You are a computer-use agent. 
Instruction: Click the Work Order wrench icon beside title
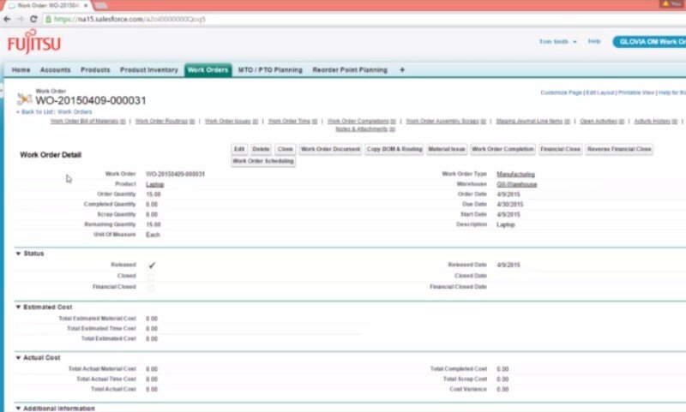[x=24, y=99]
